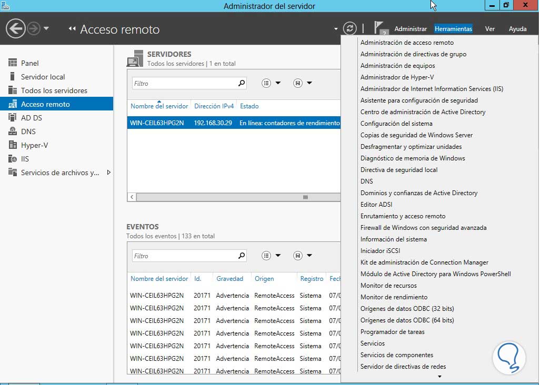
Task: Choose Programador de tareas entry
Action: [x=392, y=331]
